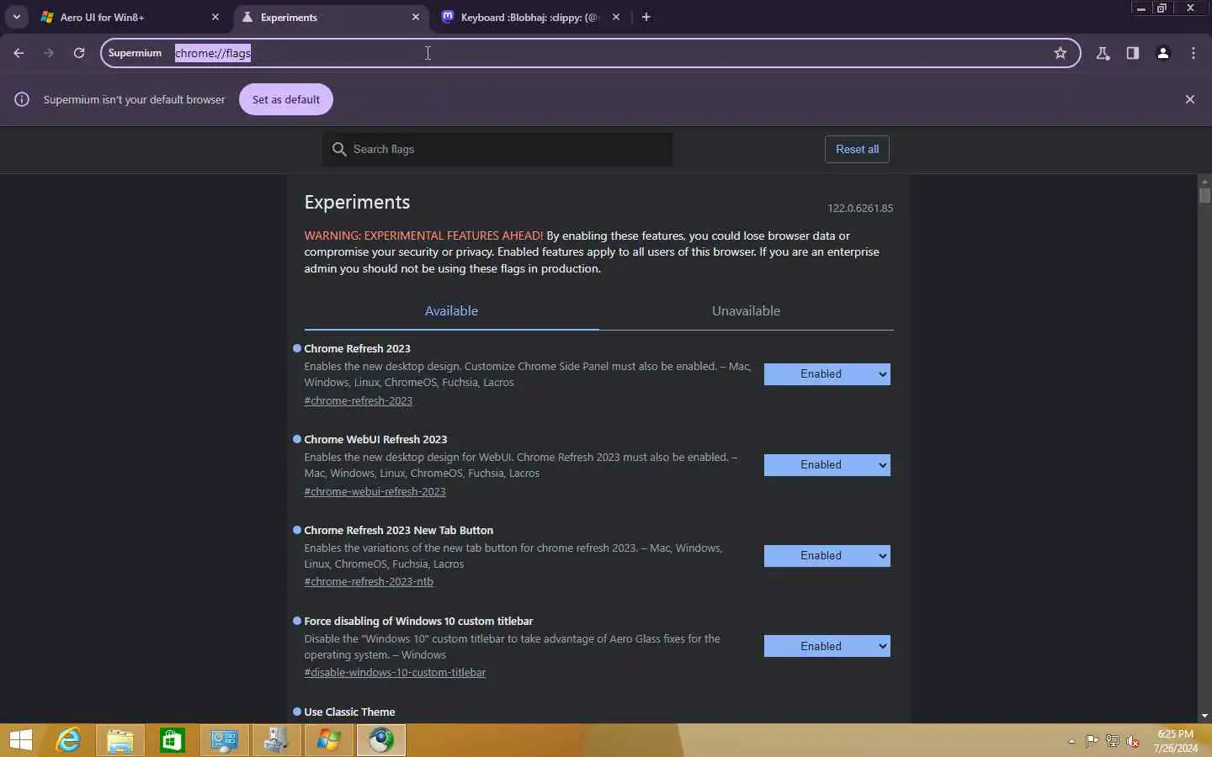Add a new tab with plus button
Viewport: 1212px width, 757px height.
click(x=646, y=17)
